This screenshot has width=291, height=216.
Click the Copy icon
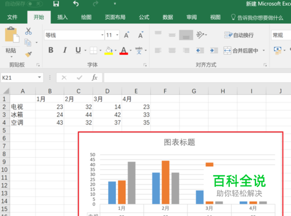28,43
